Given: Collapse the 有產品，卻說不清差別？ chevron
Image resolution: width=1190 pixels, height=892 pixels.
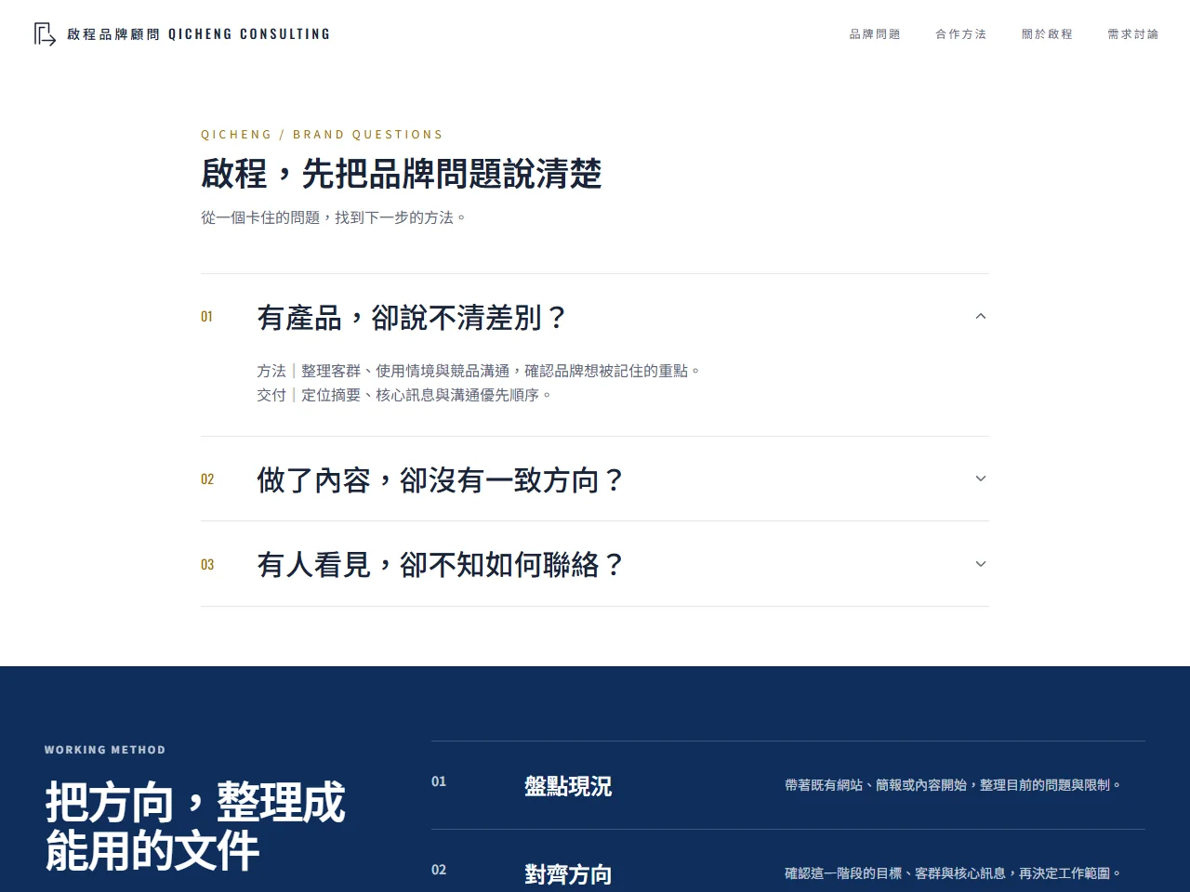Looking at the screenshot, I should [x=980, y=317].
